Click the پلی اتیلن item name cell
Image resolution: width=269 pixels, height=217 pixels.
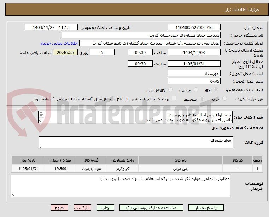coord(181,169)
